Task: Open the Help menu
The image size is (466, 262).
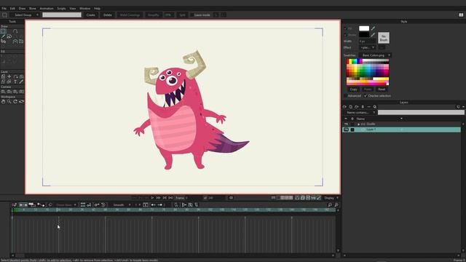Action: point(97,8)
